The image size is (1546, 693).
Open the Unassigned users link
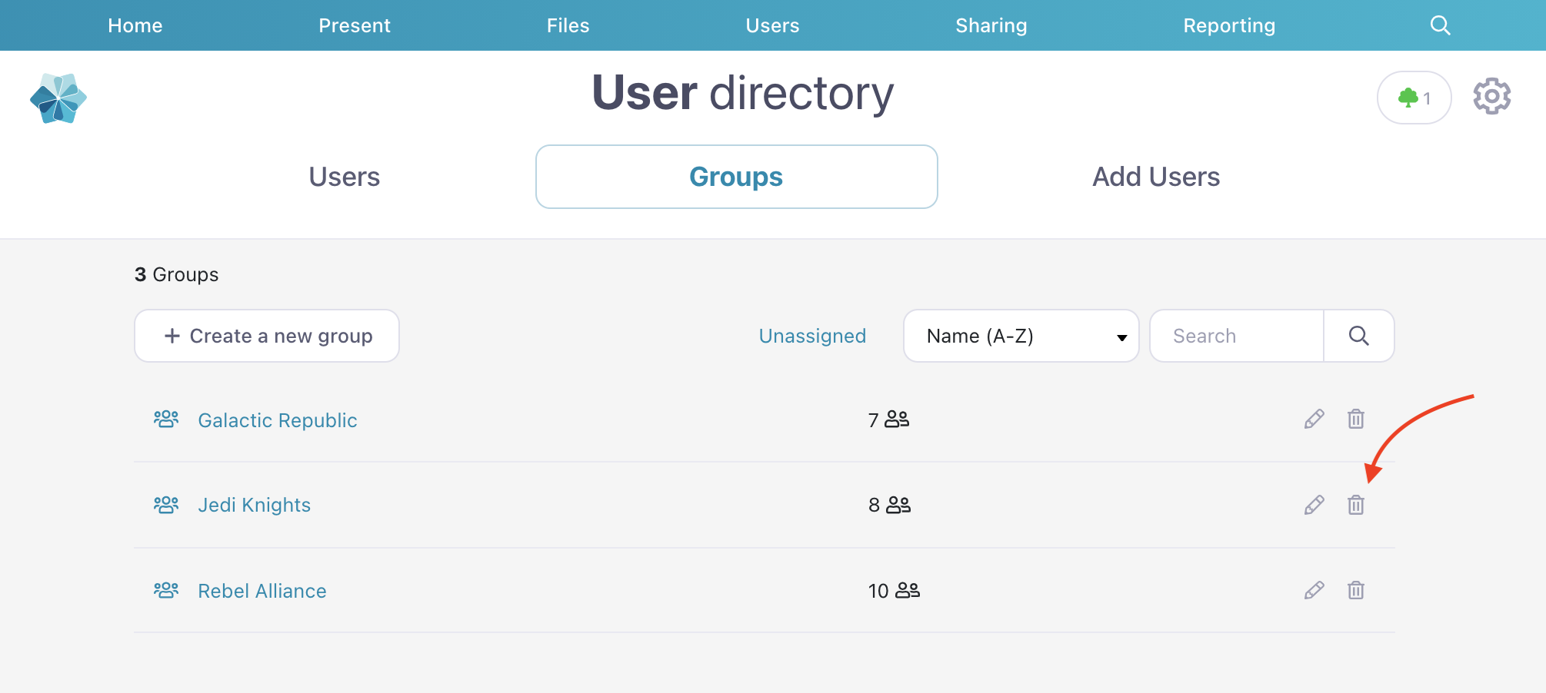[x=812, y=336]
